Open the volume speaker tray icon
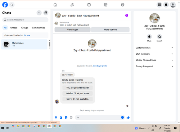This screenshot has height=132, width=180. coord(153,130)
